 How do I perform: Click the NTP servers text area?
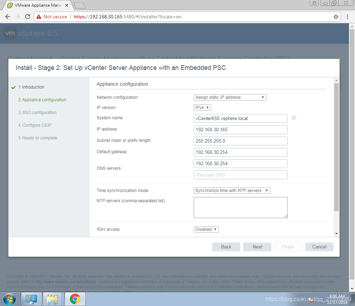[x=240, y=208]
